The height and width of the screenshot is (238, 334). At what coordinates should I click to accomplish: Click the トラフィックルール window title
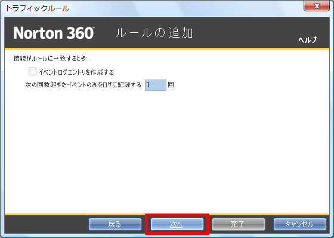tap(37, 8)
